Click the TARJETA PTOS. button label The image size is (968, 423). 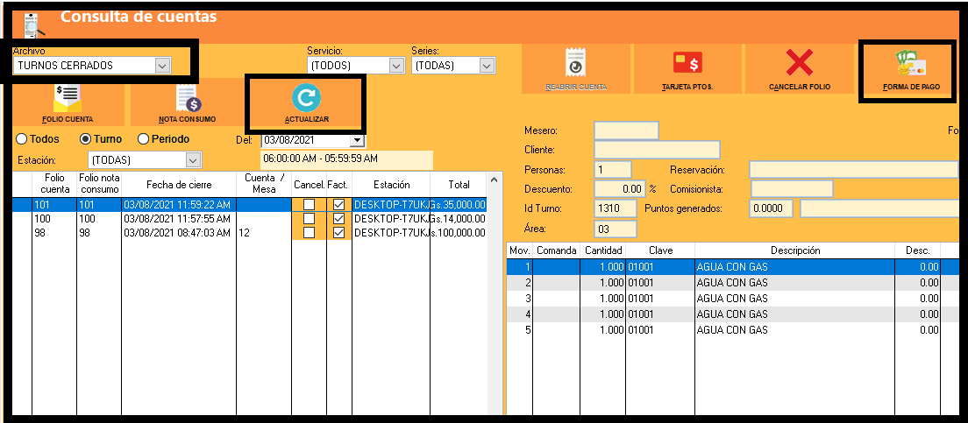(687, 87)
